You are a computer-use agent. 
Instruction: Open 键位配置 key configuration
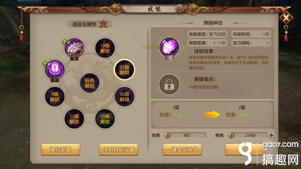tap(61, 149)
